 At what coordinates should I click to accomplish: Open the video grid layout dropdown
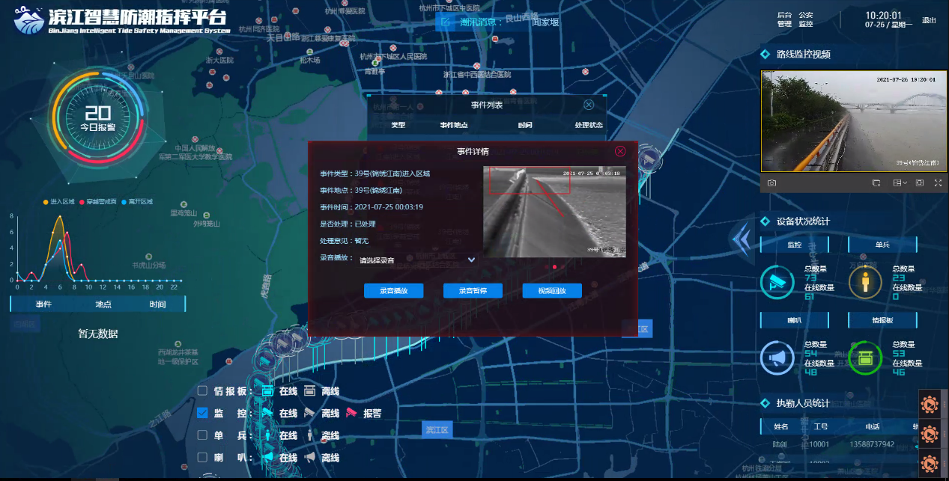click(900, 183)
